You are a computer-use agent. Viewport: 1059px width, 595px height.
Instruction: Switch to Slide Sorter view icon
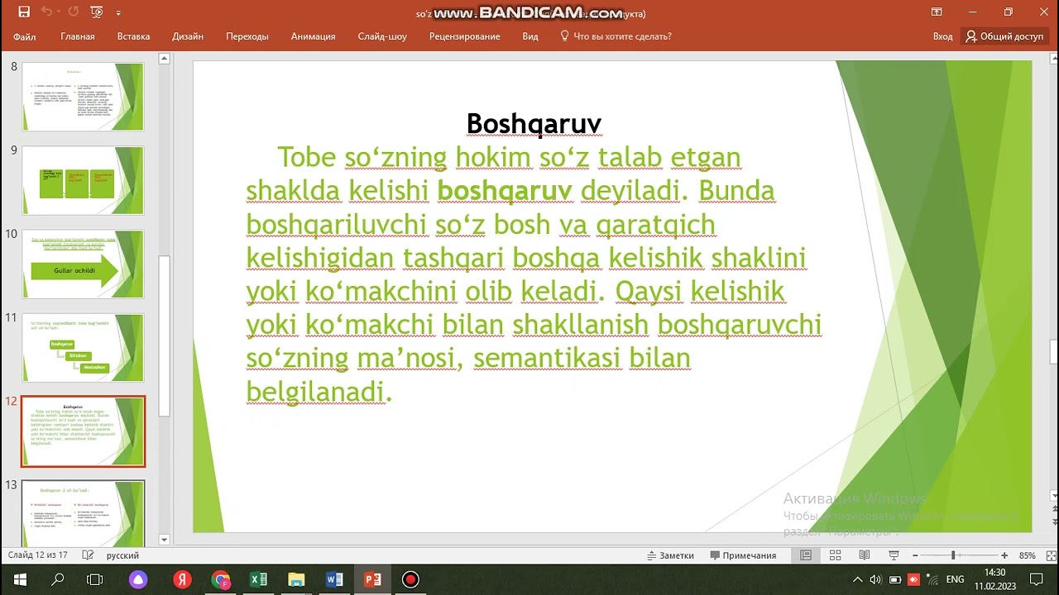835,555
